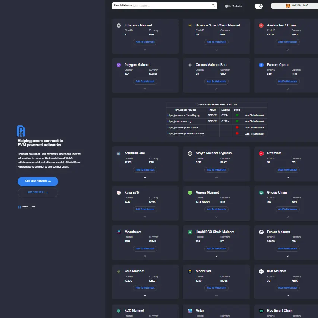Click the Ethereum Mainnet logo icon
Viewport: 318px width, 318px height.
119,25
